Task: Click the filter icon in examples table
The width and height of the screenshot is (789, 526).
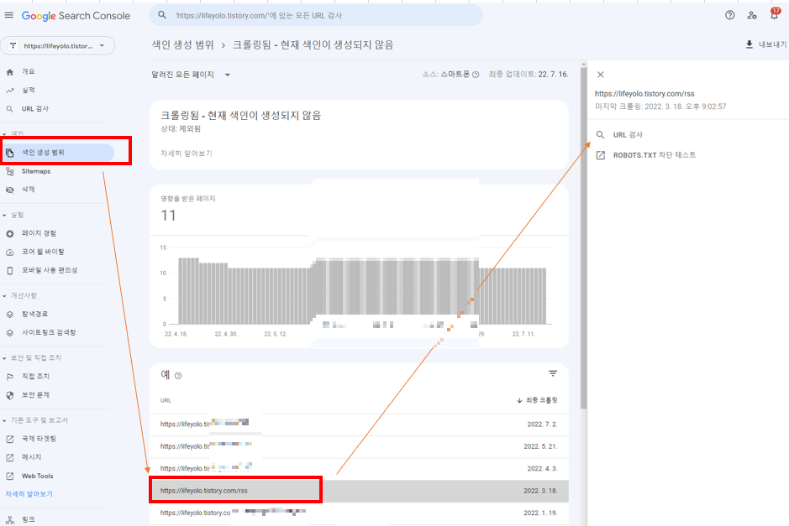Action: pos(553,373)
